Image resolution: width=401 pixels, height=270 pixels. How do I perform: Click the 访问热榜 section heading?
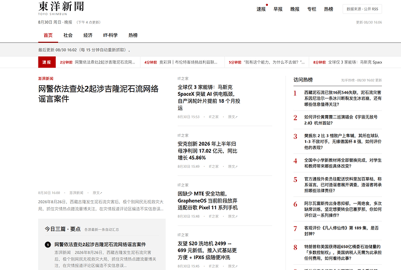303,80
